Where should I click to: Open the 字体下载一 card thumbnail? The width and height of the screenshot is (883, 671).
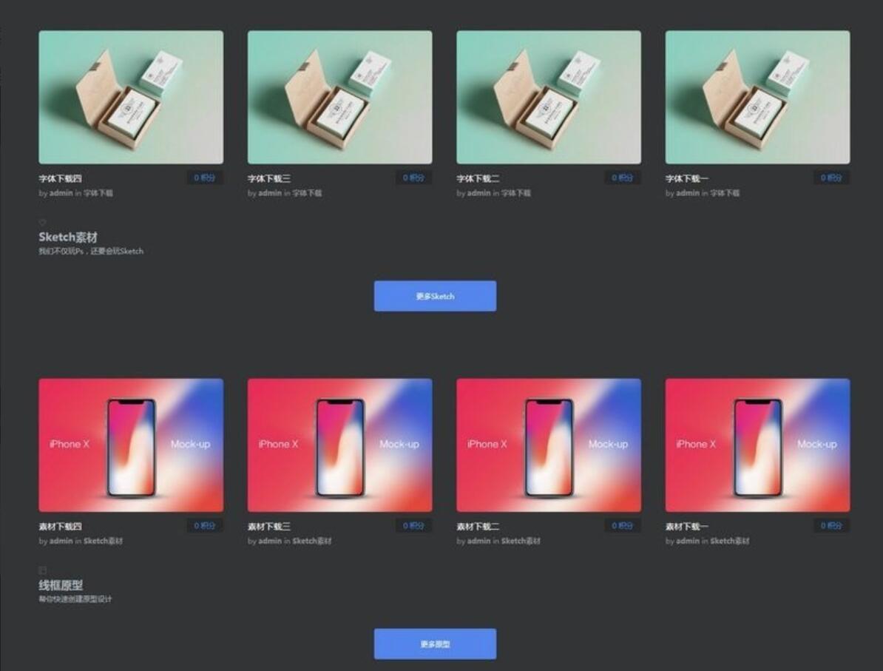(757, 97)
